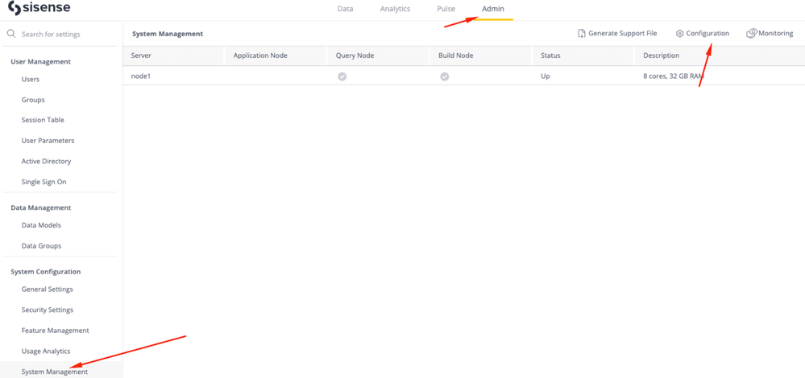Open Single Sign On settings

tap(44, 182)
